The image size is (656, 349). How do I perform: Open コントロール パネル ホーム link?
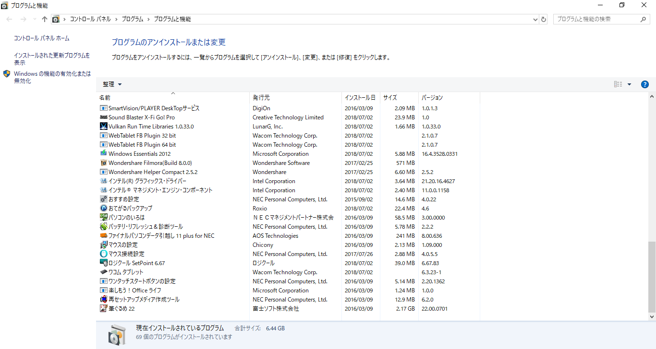tap(41, 38)
